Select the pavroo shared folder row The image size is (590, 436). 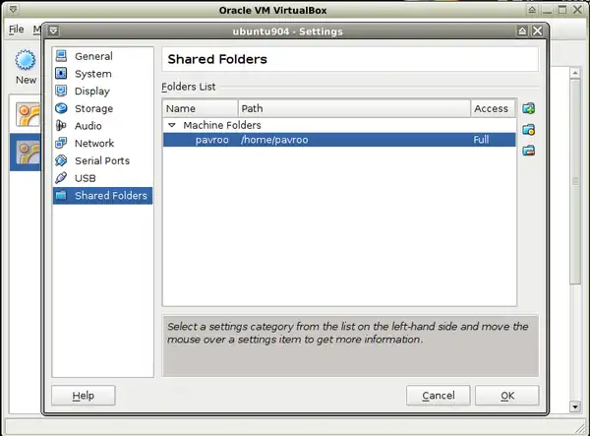click(338, 141)
